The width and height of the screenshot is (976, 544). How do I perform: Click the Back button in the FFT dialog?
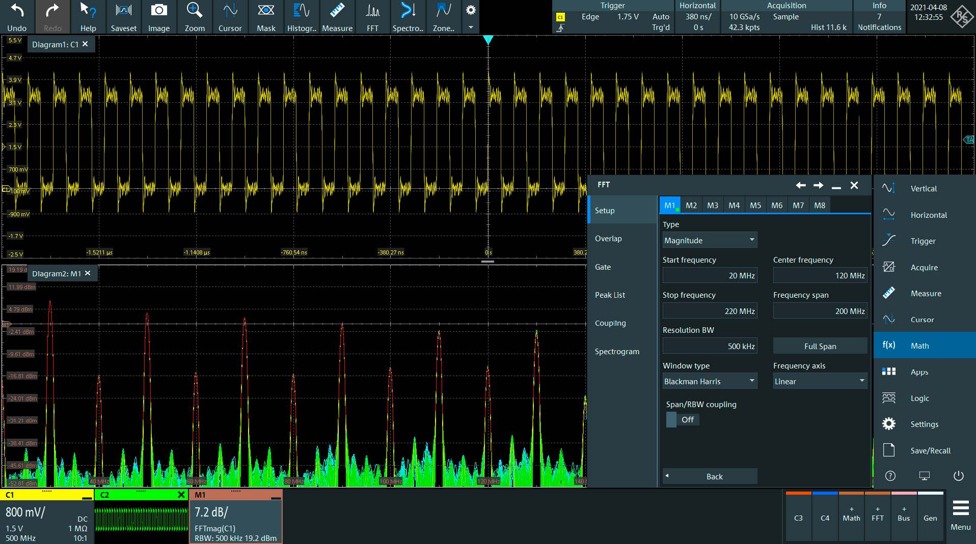pyautogui.click(x=710, y=476)
